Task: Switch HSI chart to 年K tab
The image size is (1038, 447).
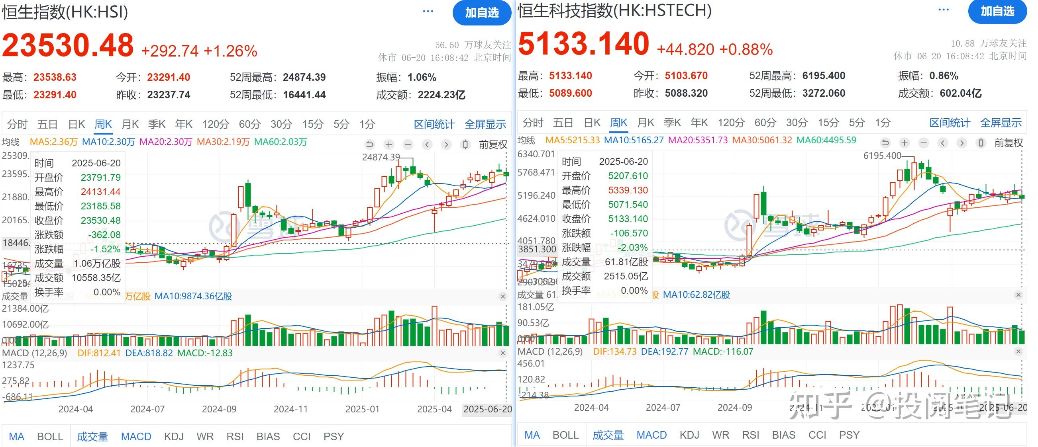Action: tap(184, 125)
